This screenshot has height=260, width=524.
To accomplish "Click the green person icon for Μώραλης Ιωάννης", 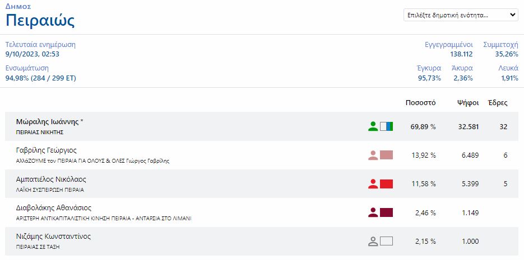I will (373, 126).
